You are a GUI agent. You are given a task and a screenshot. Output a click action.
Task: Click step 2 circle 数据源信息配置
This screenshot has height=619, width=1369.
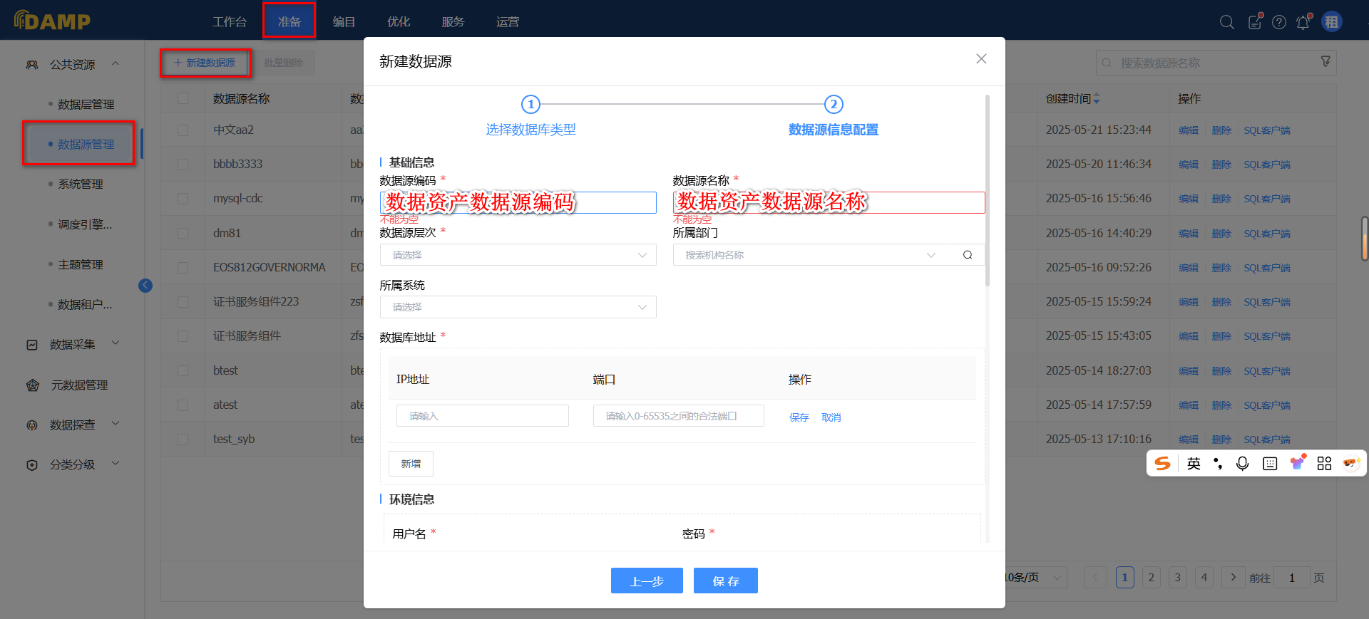pyautogui.click(x=834, y=105)
